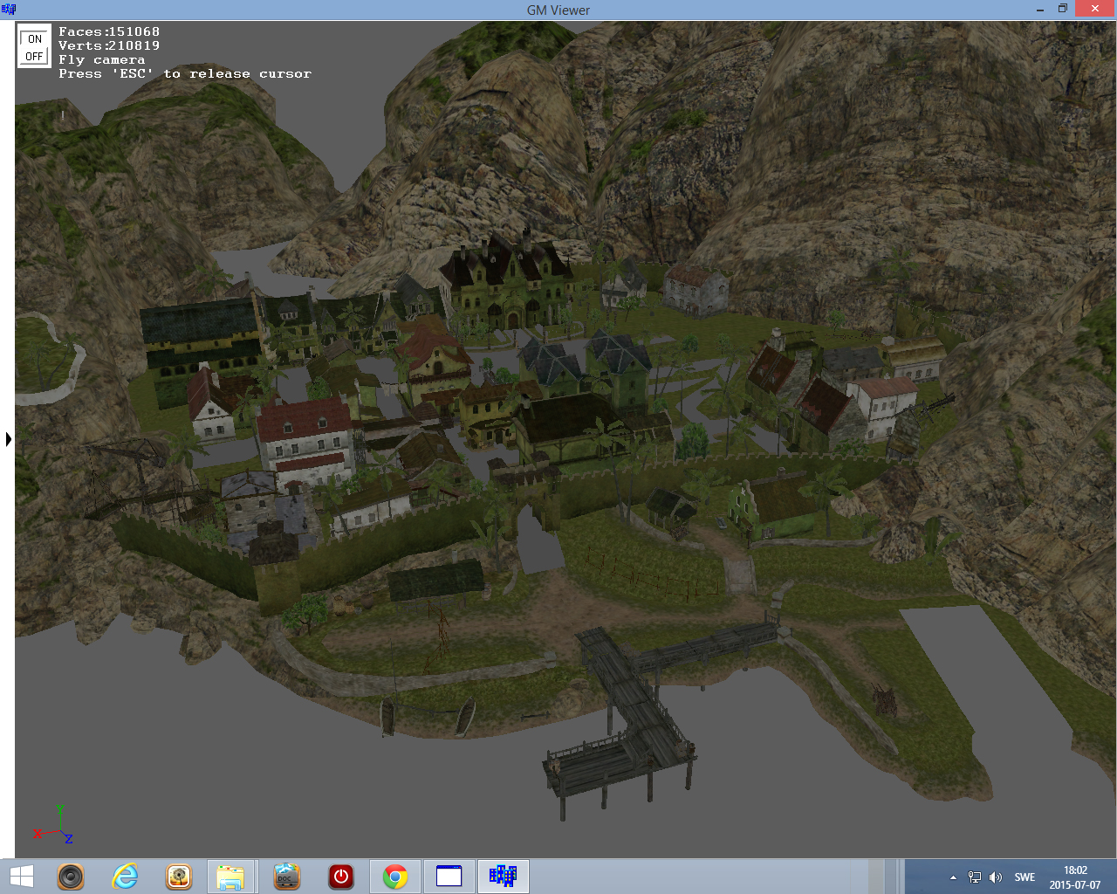Click the 'Fly camera' mode label
Image resolution: width=1117 pixels, height=894 pixels.
click(x=102, y=59)
